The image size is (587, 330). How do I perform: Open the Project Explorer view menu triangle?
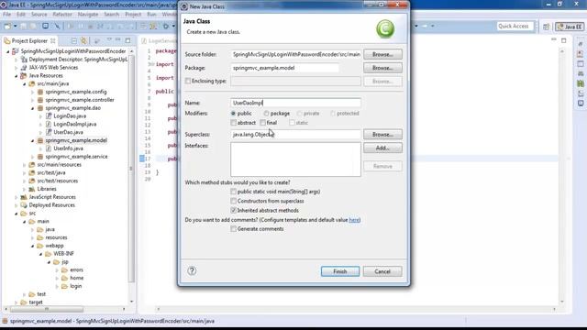pos(109,39)
